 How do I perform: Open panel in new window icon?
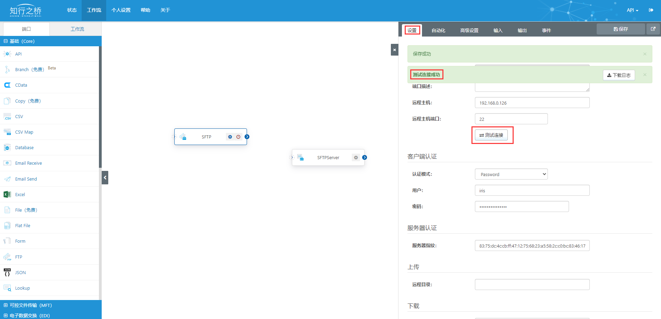point(653,29)
